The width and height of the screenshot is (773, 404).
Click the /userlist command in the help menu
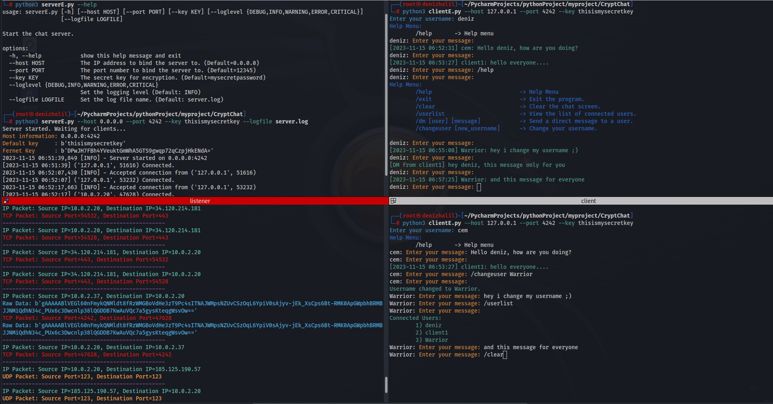point(430,114)
